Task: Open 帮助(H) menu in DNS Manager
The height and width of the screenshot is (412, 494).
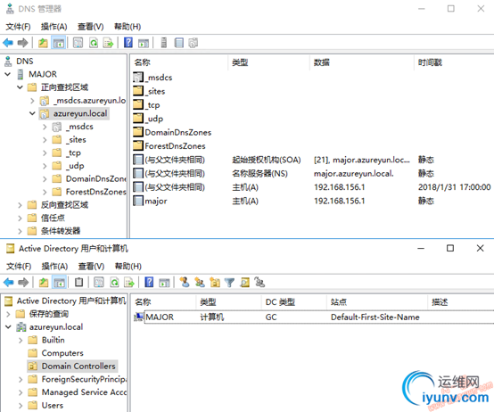Action: 128,27
